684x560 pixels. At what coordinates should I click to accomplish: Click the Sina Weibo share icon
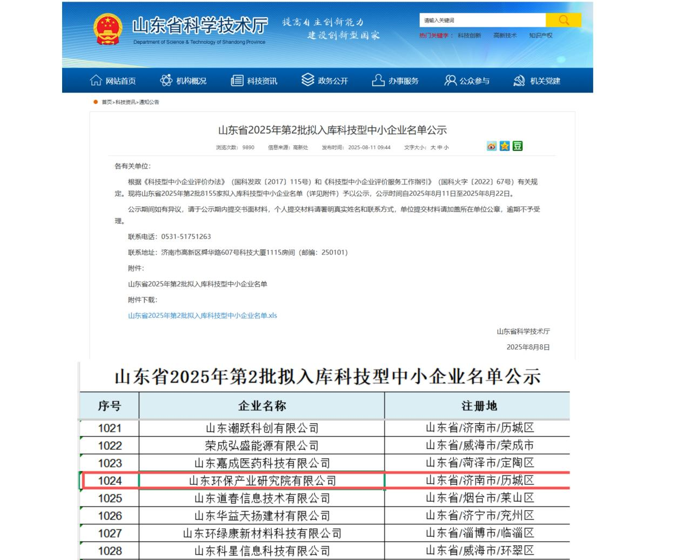[491, 146]
